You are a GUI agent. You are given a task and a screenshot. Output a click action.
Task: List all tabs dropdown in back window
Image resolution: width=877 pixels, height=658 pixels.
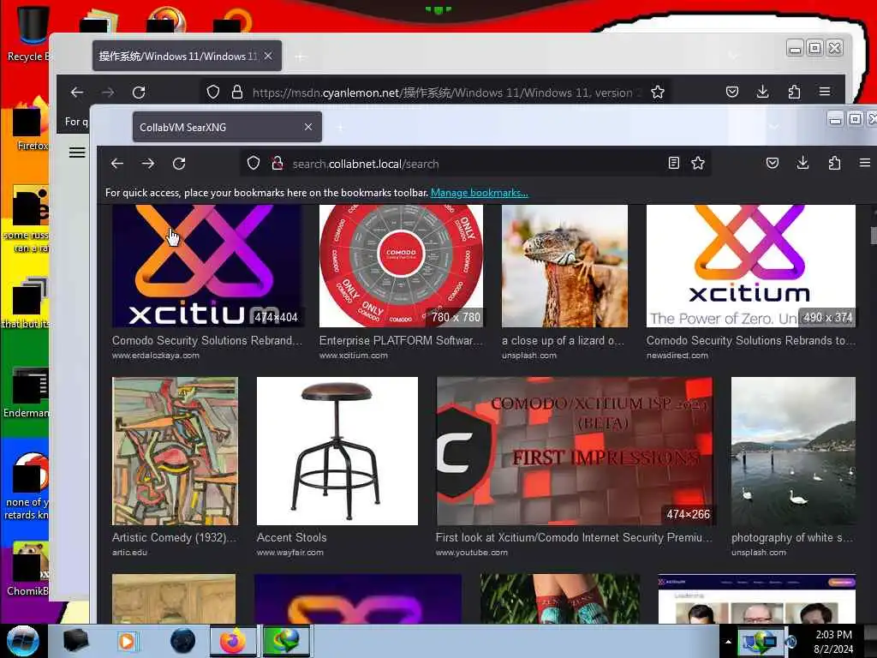coord(733,56)
